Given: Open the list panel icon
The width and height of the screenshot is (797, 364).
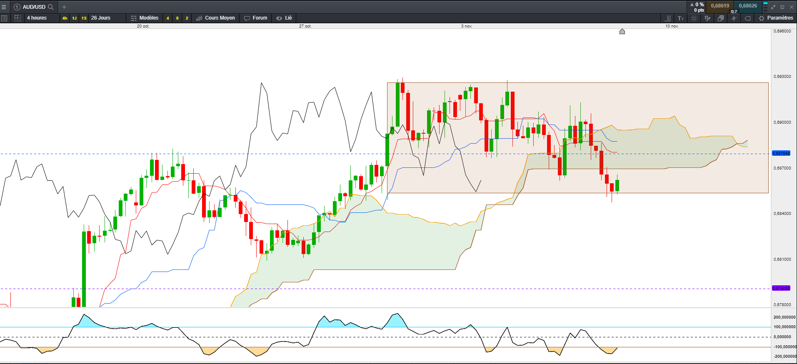Looking at the screenshot, I should [5, 18].
